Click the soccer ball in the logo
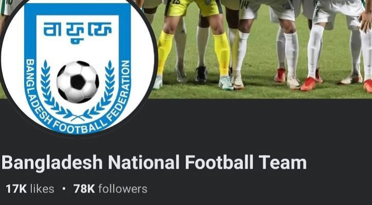Image resolution: width=372 pixels, height=205 pixels. coord(78,82)
